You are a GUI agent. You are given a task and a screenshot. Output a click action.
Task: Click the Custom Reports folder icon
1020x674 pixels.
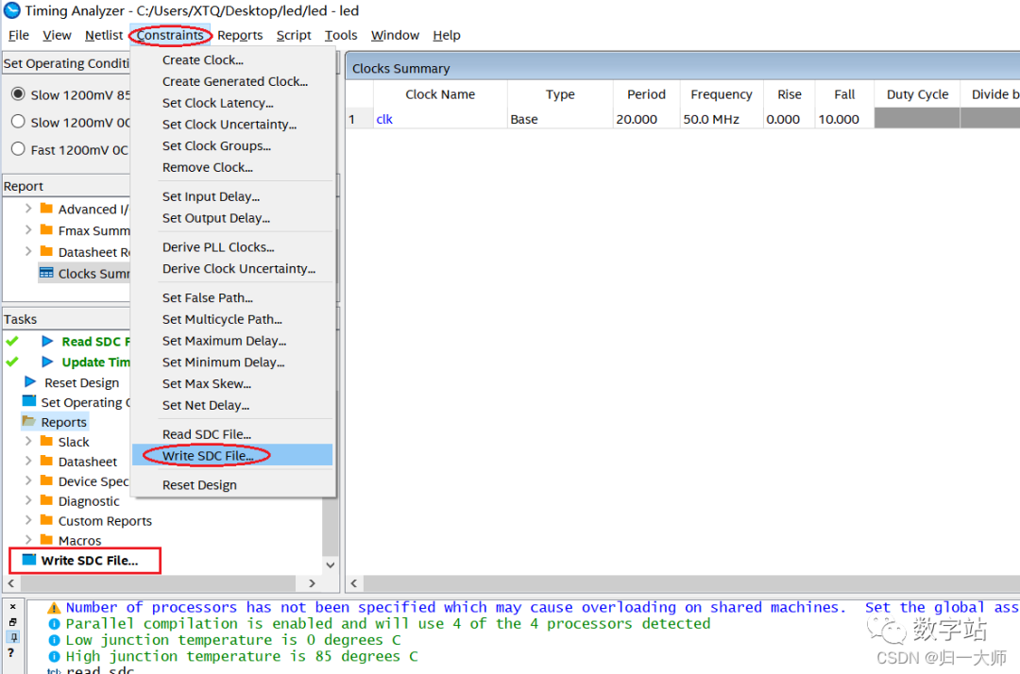pos(46,520)
